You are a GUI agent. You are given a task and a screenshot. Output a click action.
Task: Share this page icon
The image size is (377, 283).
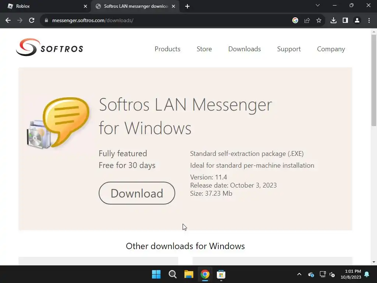[307, 21]
